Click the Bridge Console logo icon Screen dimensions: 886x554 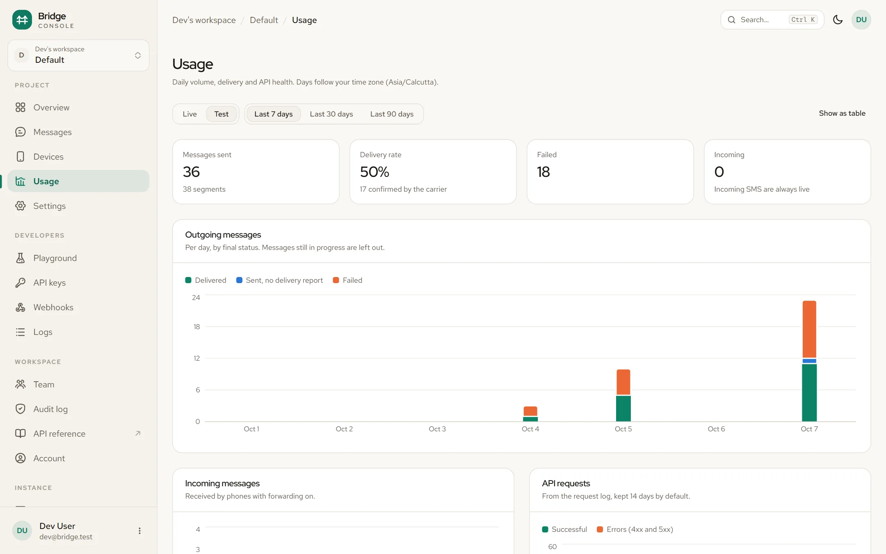22,20
